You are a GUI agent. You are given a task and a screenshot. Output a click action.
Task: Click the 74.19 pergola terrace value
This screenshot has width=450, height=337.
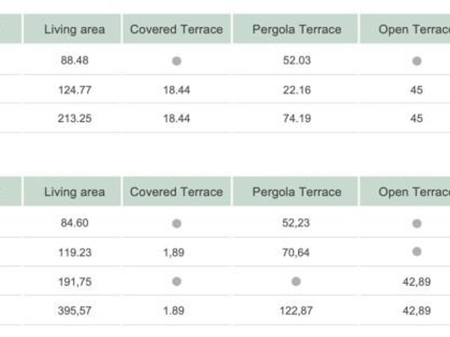297,118
